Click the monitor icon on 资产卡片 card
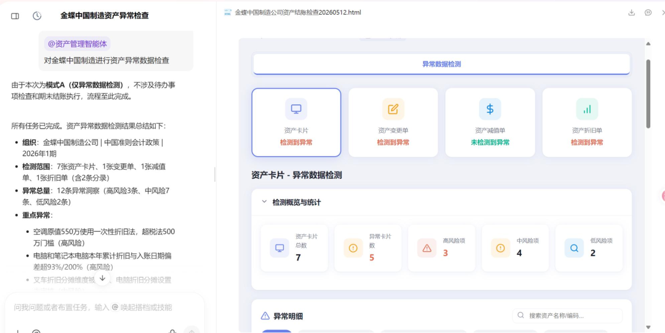 [x=296, y=109]
